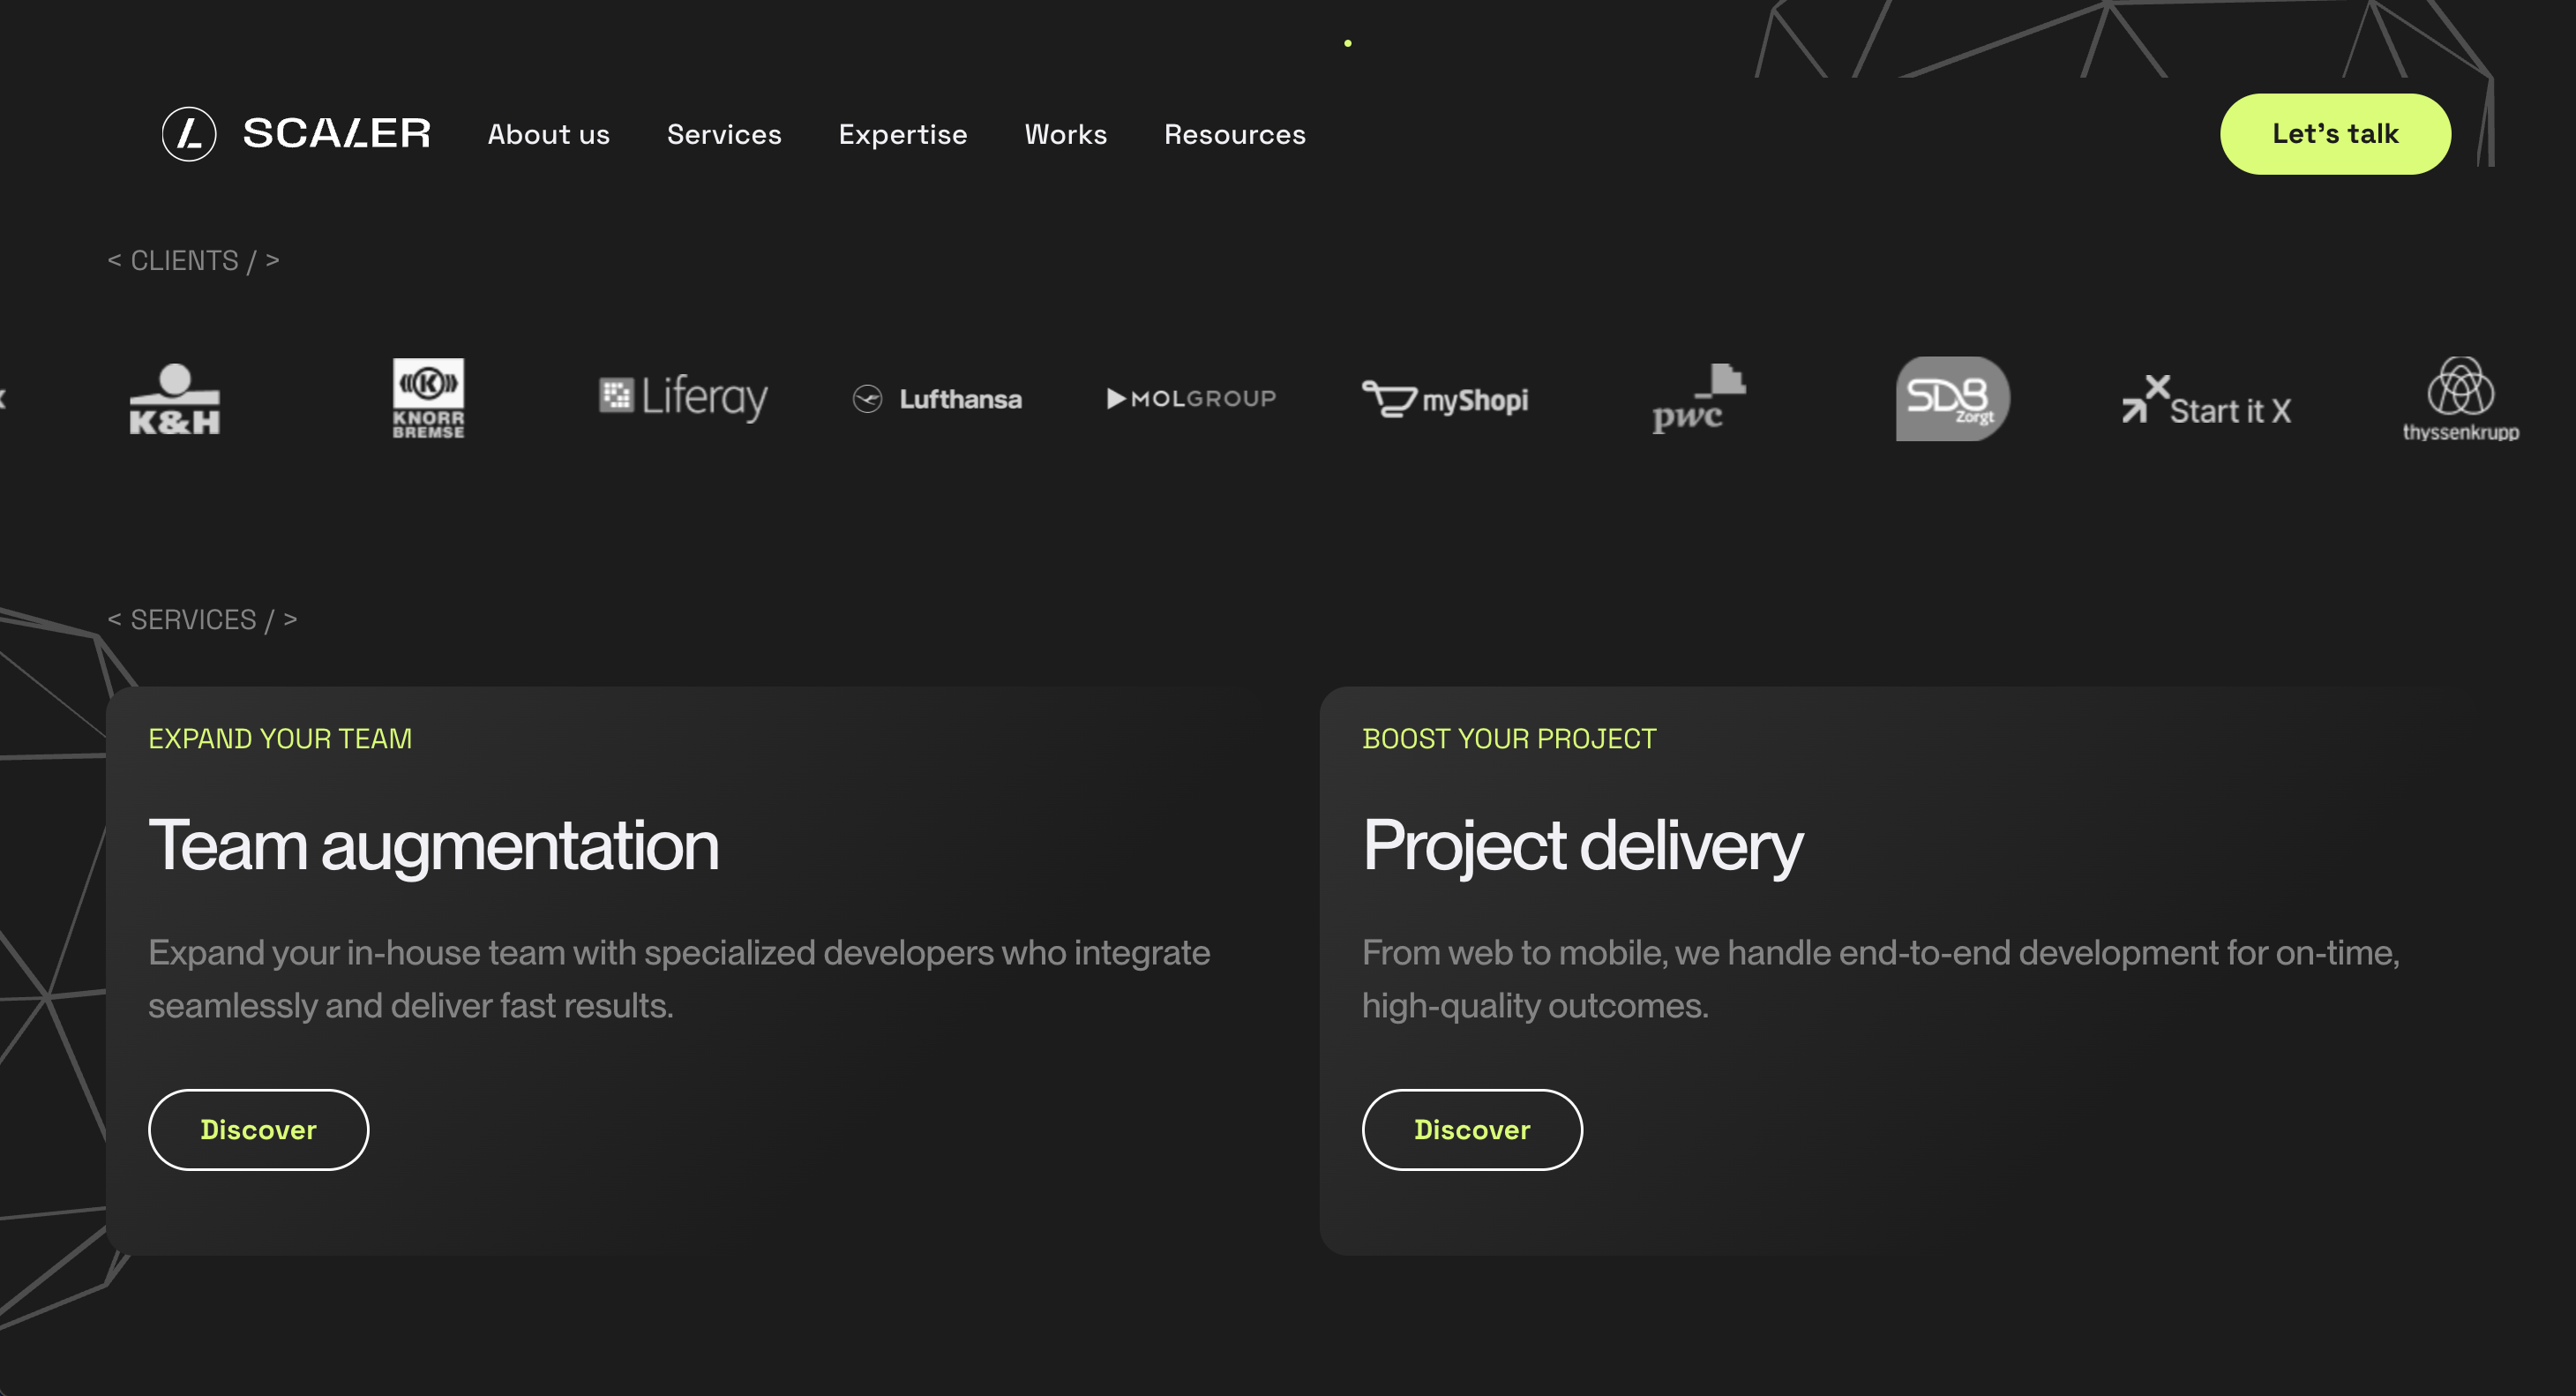Discover the Team augmentation service

259,1129
